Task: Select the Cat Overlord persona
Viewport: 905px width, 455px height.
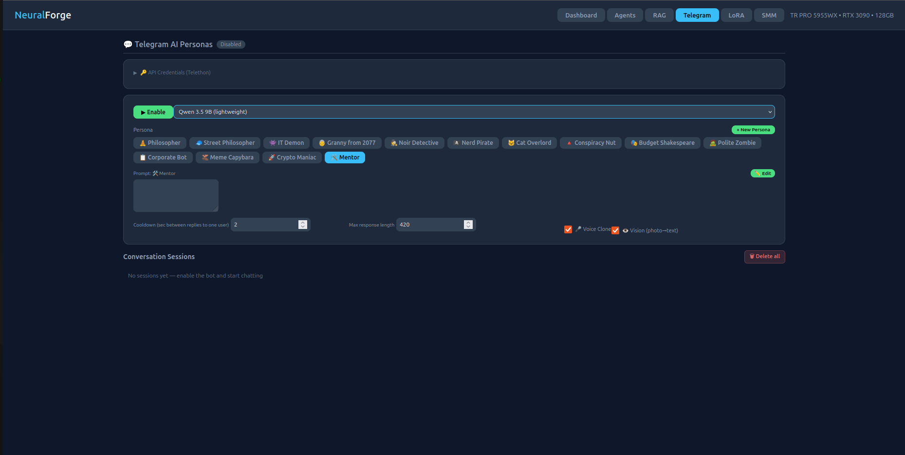Action: tap(529, 143)
